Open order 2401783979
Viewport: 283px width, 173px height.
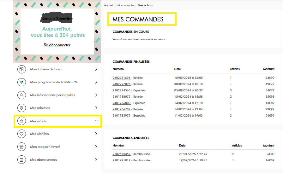coord(122,116)
